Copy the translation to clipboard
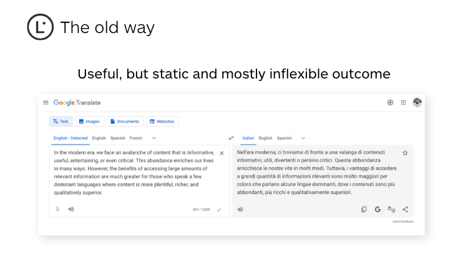468x269 pixels. coord(364,209)
